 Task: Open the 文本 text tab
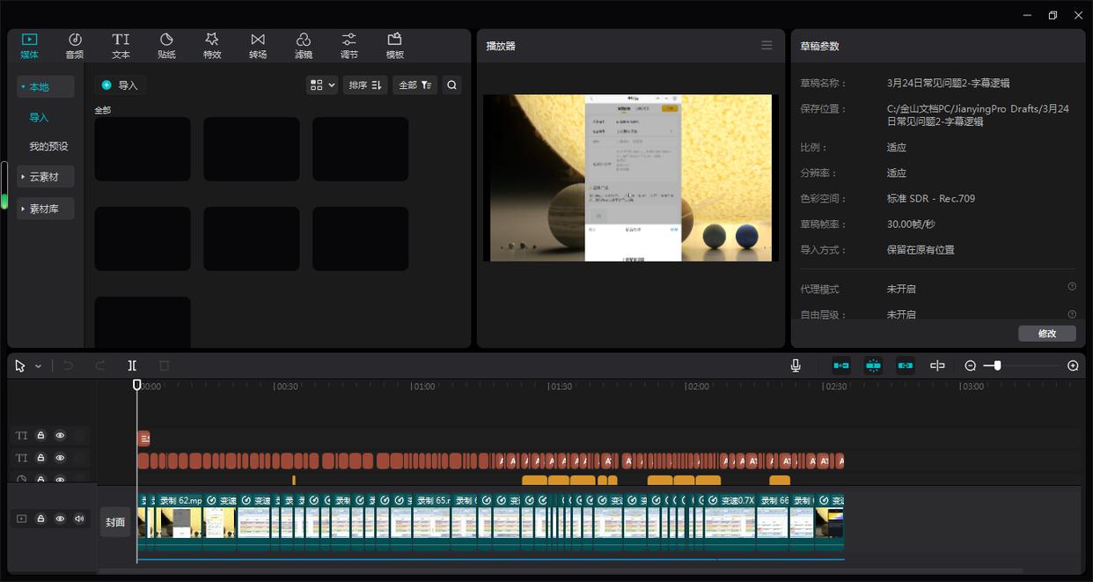pos(121,46)
